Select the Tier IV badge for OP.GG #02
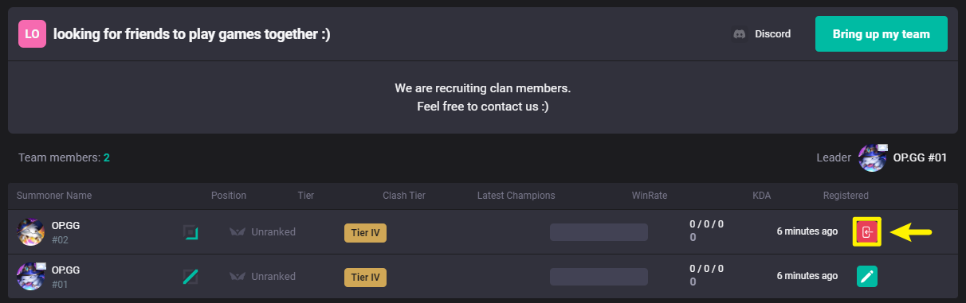The height and width of the screenshot is (303, 966). pos(365,232)
